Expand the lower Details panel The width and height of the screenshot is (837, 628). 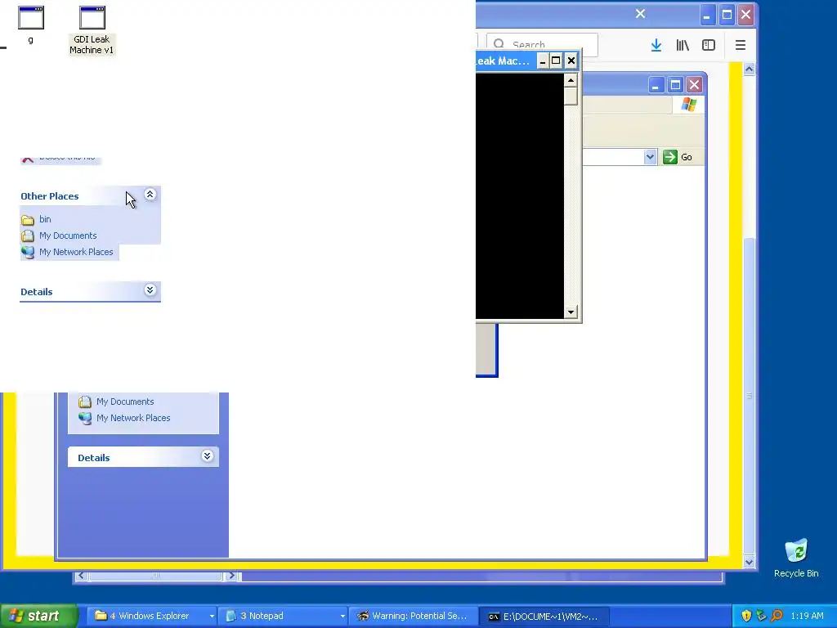click(x=207, y=456)
